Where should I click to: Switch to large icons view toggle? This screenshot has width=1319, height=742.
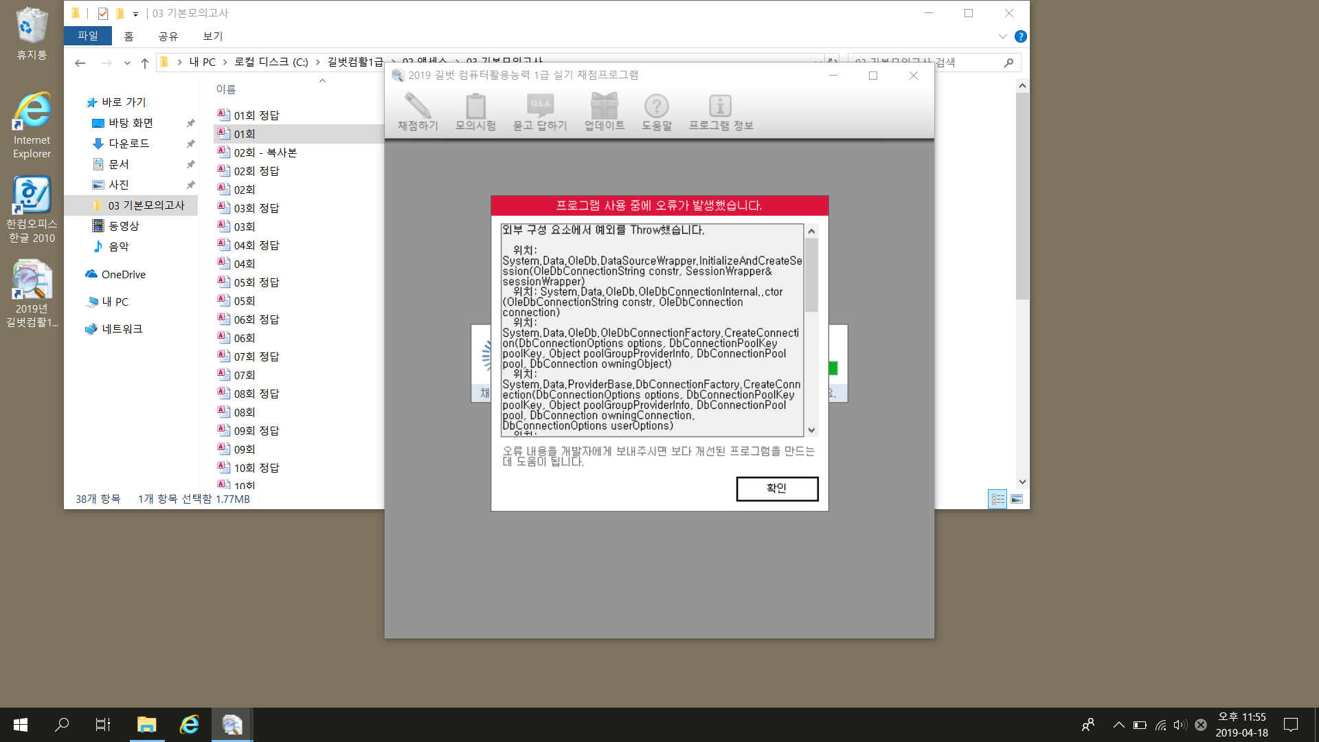click(x=1017, y=499)
